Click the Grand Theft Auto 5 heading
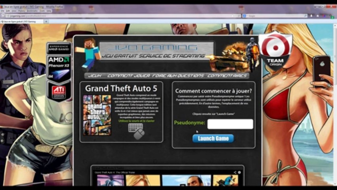 tap(121, 88)
